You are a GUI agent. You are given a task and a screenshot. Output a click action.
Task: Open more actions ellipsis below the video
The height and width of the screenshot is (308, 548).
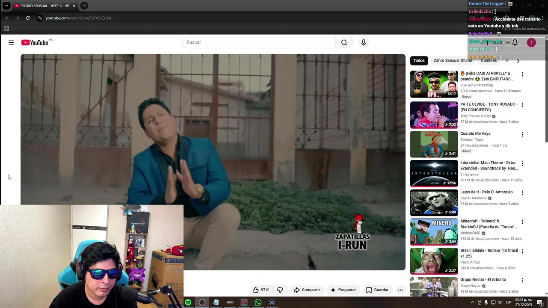(x=400, y=290)
